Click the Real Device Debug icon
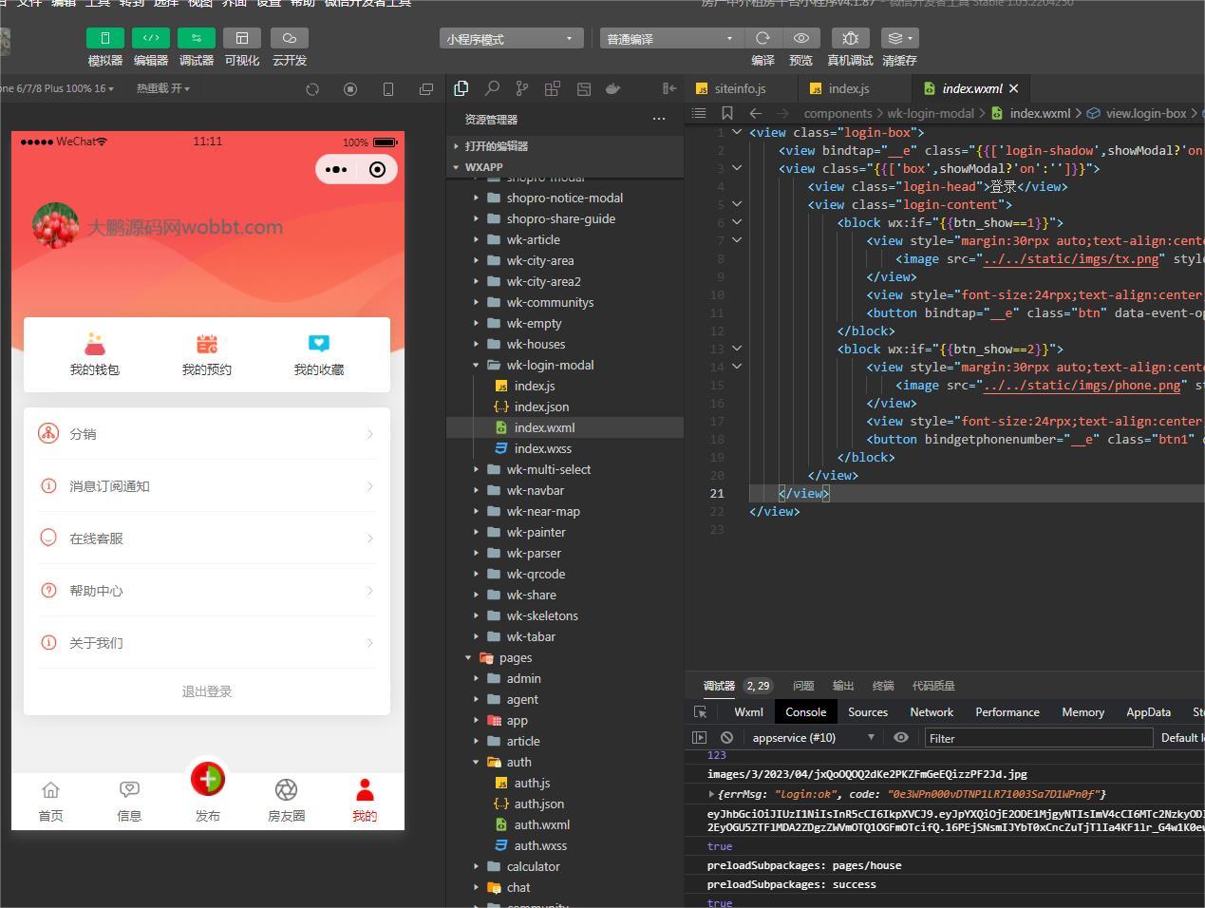The width and height of the screenshot is (1205, 908). [x=850, y=38]
